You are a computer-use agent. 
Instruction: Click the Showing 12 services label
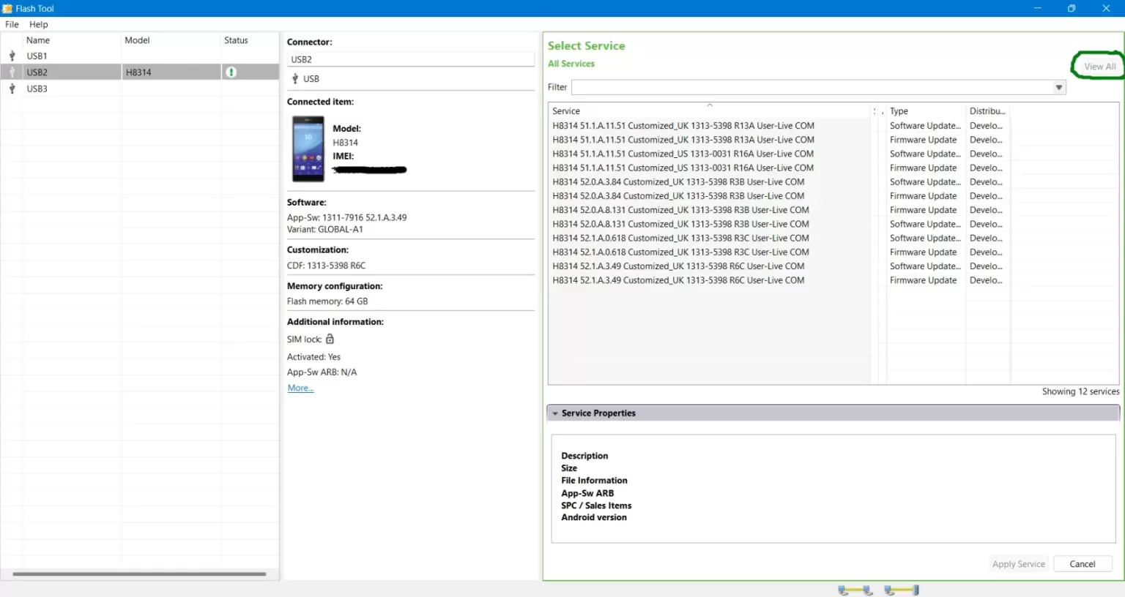pos(1080,391)
